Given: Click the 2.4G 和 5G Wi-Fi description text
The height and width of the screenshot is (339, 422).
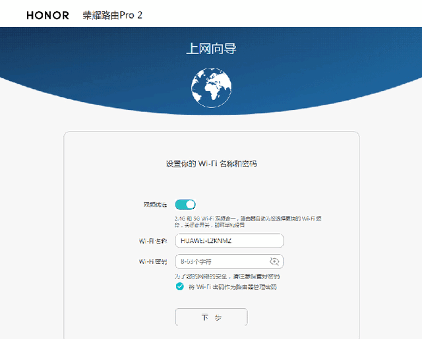Looking at the screenshot, I should (x=248, y=222).
